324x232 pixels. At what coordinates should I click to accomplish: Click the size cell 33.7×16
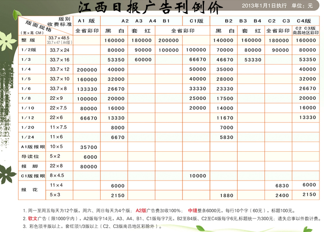60,60
